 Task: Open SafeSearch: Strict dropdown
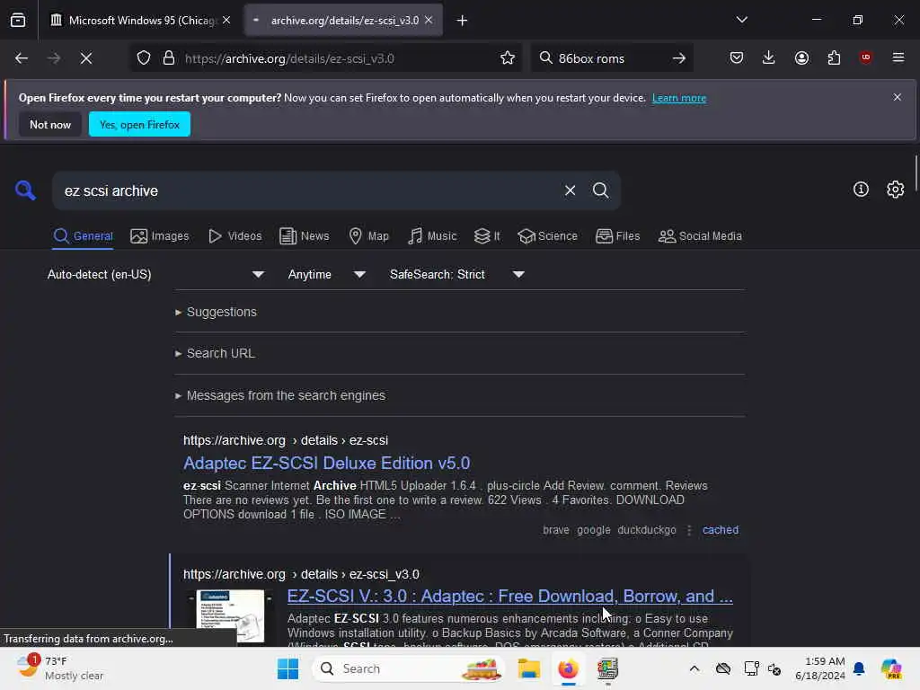457,275
